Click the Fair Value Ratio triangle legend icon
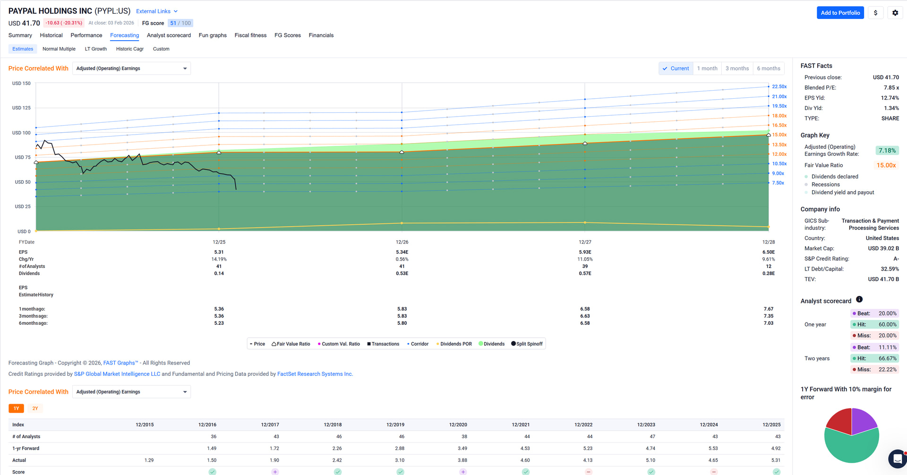Image resolution: width=907 pixels, height=475 pixels. [x=274, y=344]
